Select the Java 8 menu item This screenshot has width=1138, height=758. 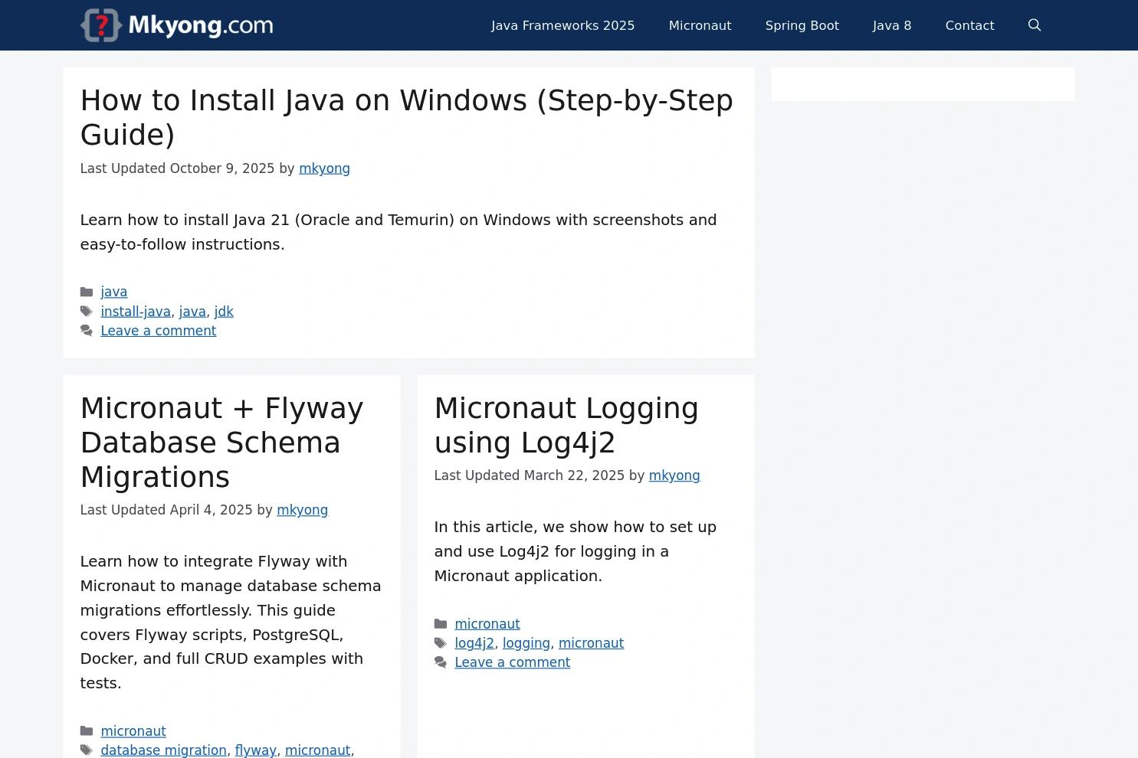tap(892, 25)
